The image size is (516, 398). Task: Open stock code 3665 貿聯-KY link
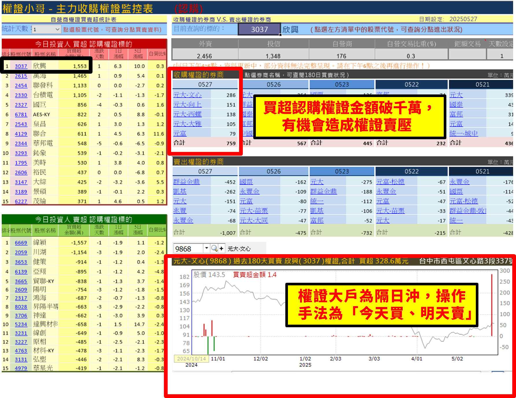coord(21,281)
